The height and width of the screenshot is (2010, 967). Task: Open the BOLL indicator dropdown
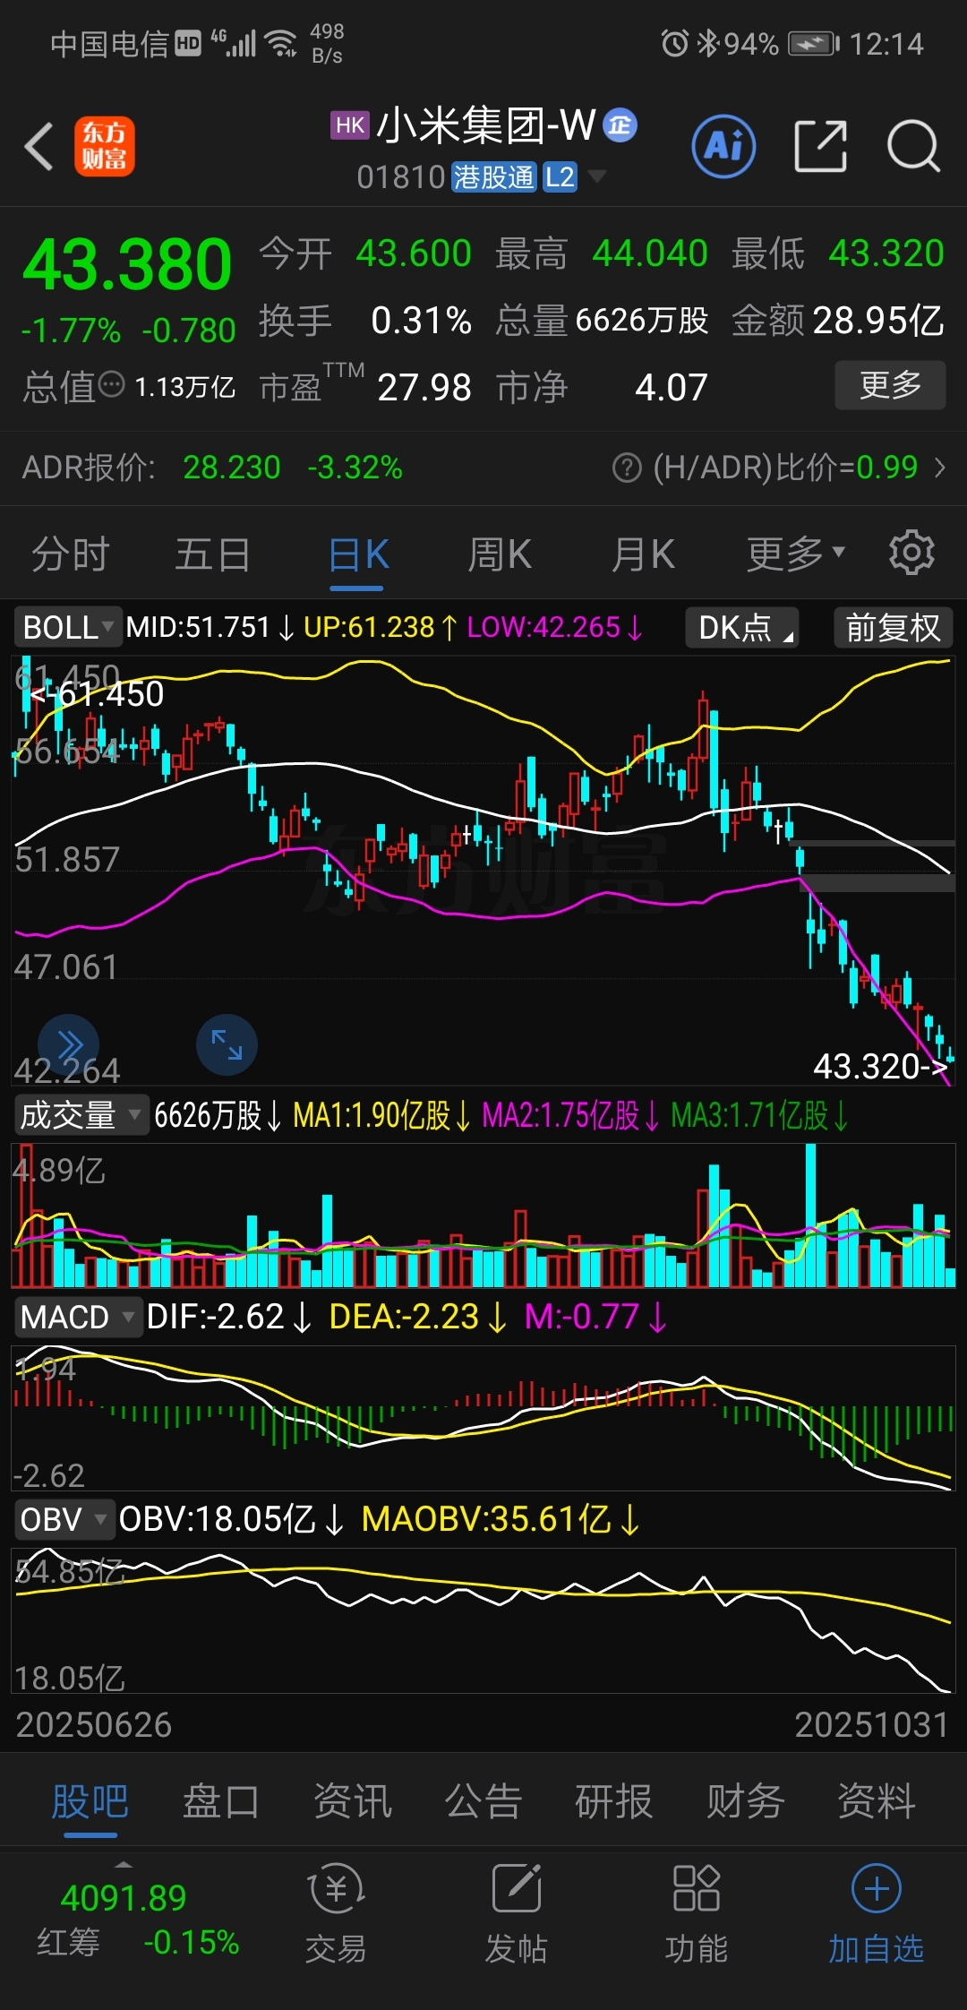[x=66, y=627]
